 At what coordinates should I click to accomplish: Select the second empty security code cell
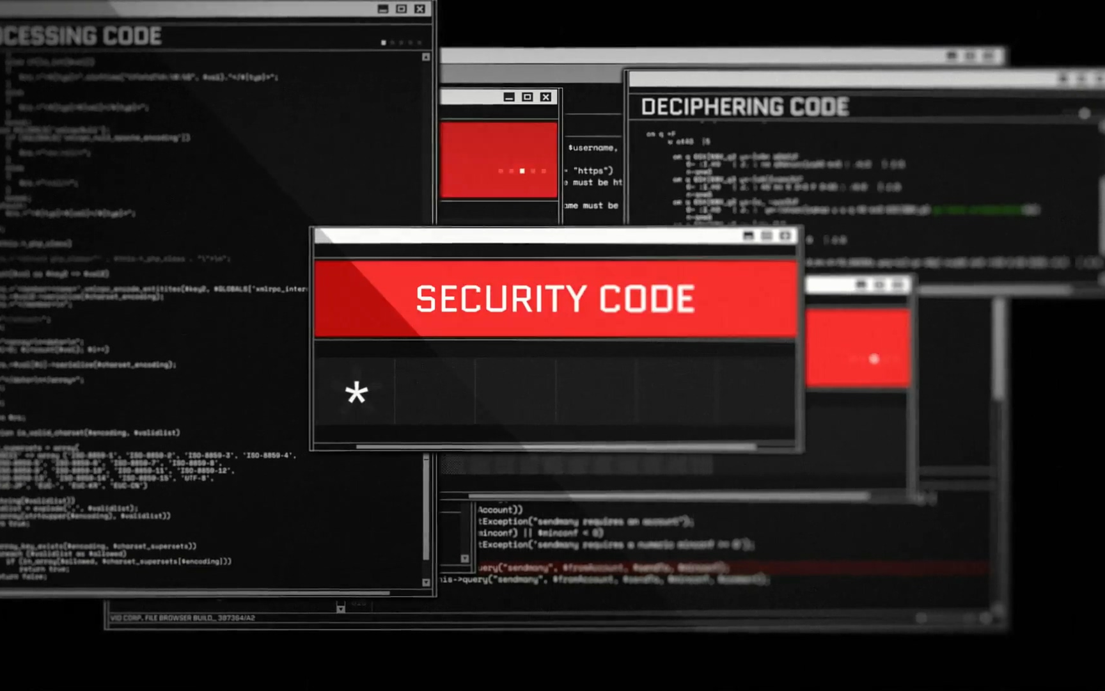(435, 392)
